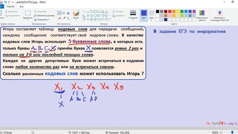Screen dimensions: 238x134
Task: Choose the Pentagon shape
Action: tap(91, 16)
